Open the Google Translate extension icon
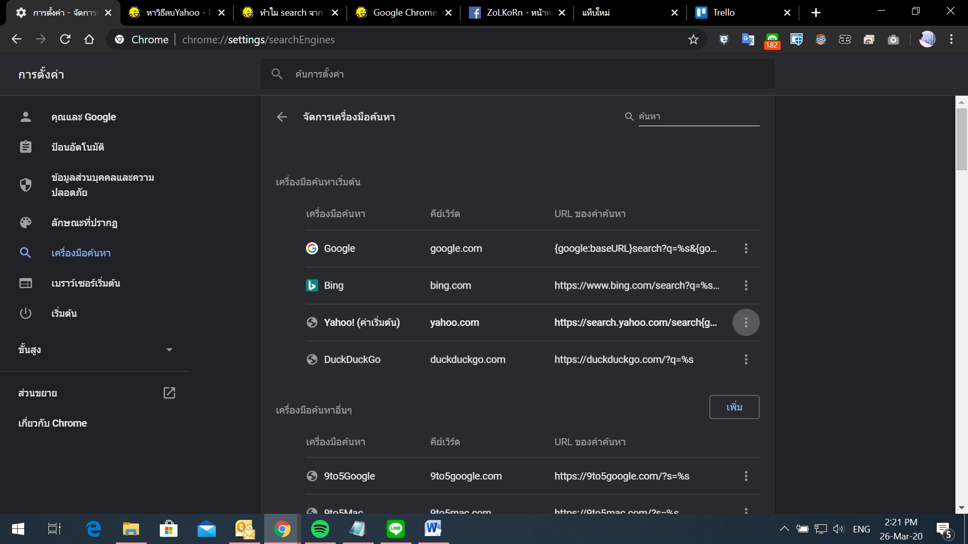Screen dimensions: 968x544 coord(748,39)
